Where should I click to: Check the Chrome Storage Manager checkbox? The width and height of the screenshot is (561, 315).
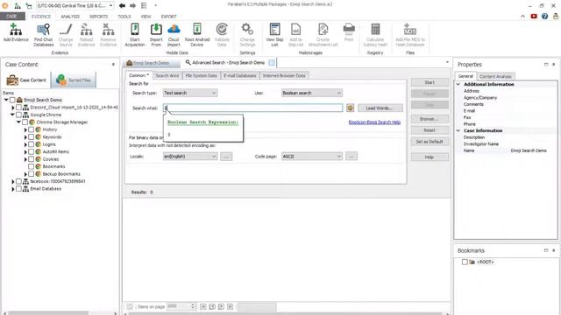[25, 122]
